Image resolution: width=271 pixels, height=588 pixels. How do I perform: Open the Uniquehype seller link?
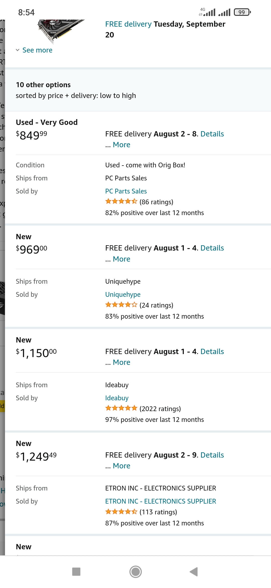[x=123, y=295]
